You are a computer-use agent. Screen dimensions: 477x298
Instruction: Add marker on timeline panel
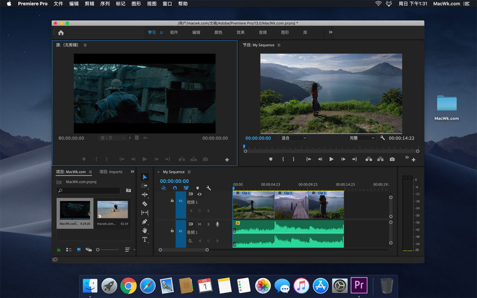tap(198, 188)
